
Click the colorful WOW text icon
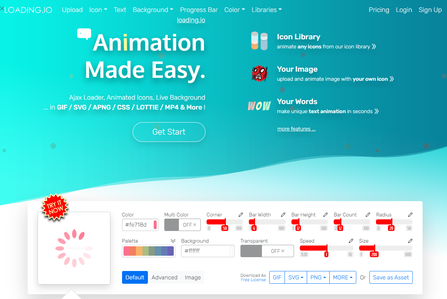[259, 106]
